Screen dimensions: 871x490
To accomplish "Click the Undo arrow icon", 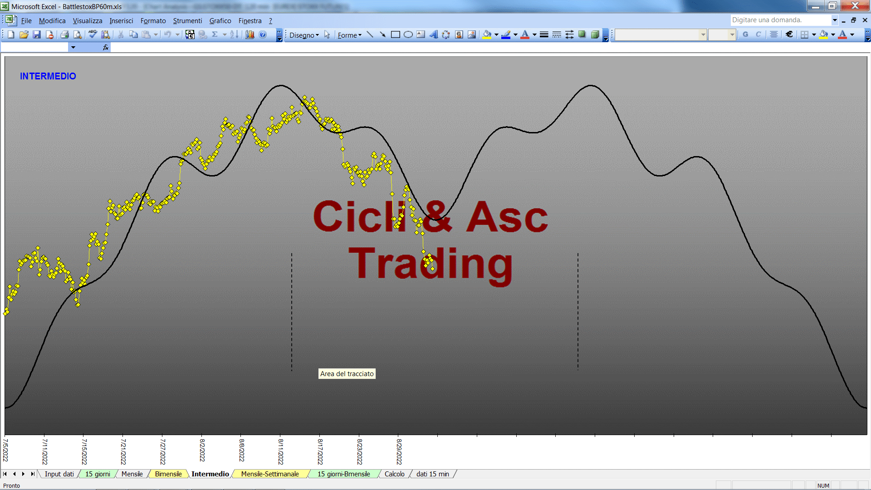I will click(167, 34).
